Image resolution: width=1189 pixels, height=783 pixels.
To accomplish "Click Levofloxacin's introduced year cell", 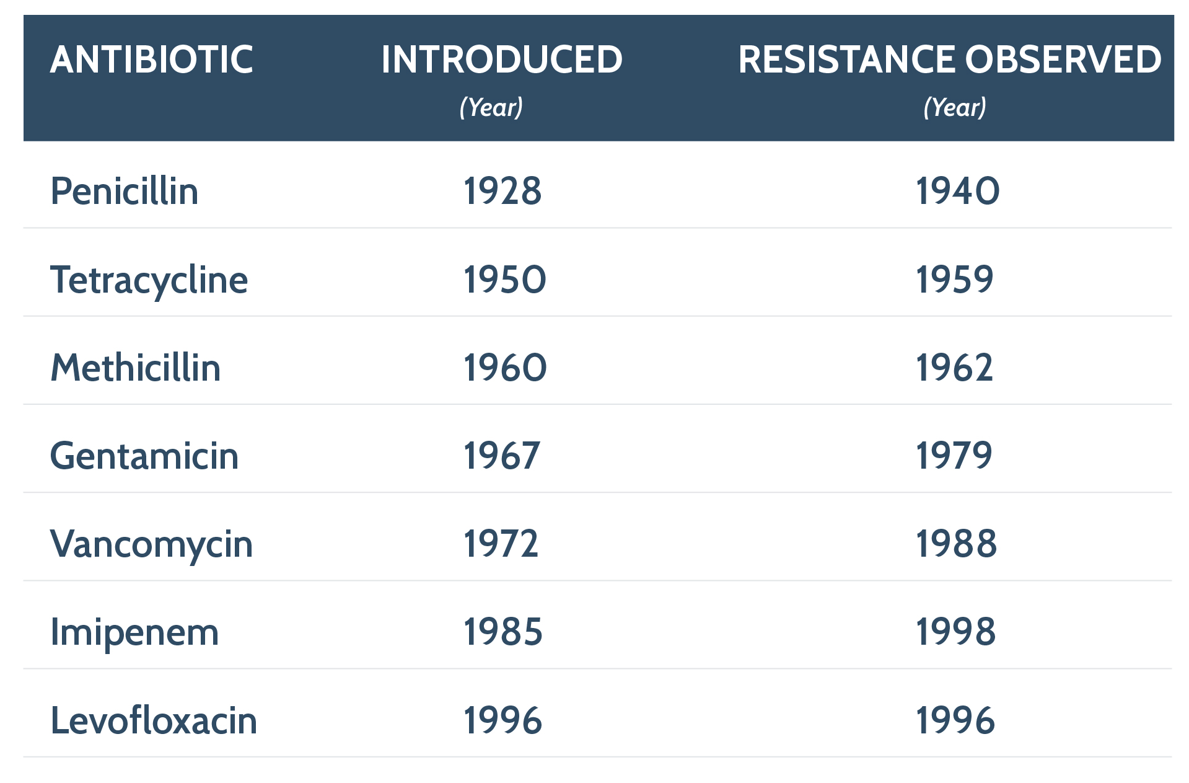I will coord(502,720).
